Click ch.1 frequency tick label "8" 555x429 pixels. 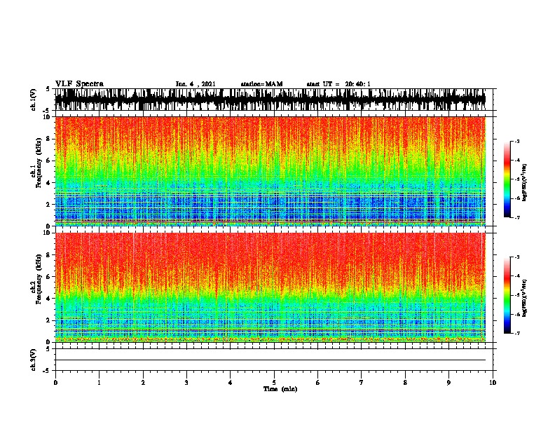coord(50,139)
